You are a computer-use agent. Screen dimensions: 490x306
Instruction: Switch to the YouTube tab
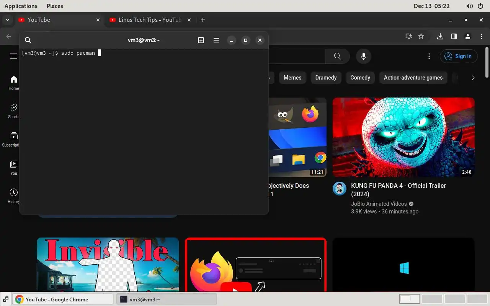(x=59, y=20)
